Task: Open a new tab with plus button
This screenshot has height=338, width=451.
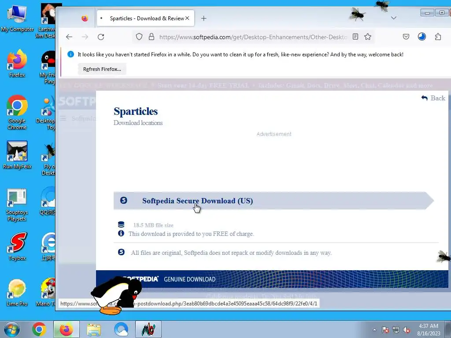Action: point(203,18)
